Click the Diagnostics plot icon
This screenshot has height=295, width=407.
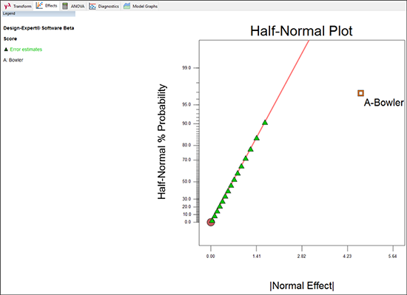click(92, 6)
